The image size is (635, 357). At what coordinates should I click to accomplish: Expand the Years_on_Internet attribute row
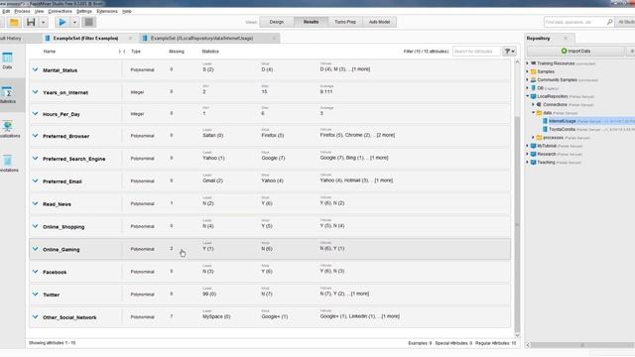pyautogui.click(x=36, y=92)
